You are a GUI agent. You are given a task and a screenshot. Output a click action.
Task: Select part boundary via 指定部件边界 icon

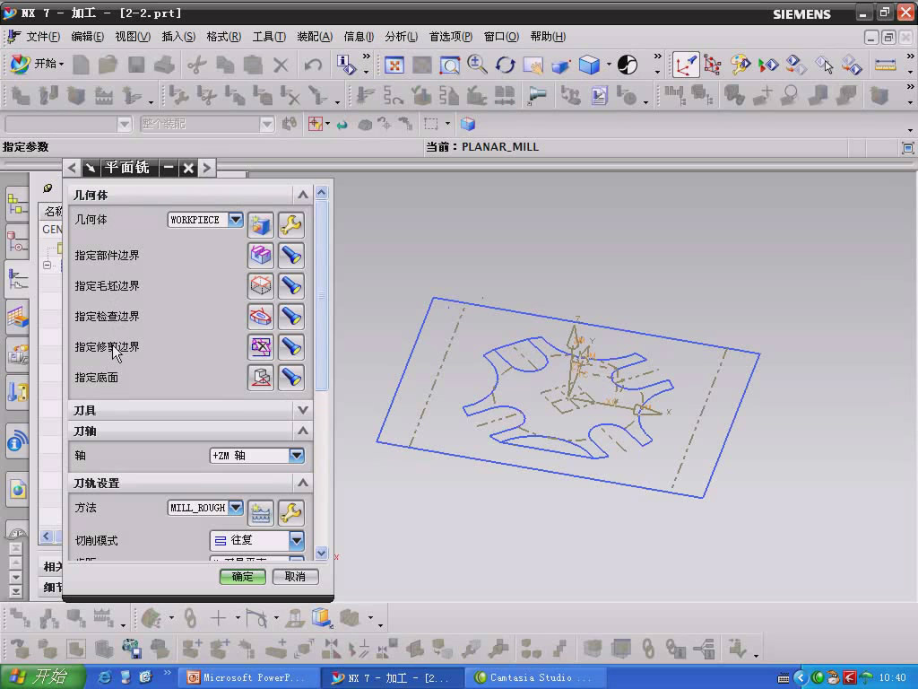click(261, 256)
